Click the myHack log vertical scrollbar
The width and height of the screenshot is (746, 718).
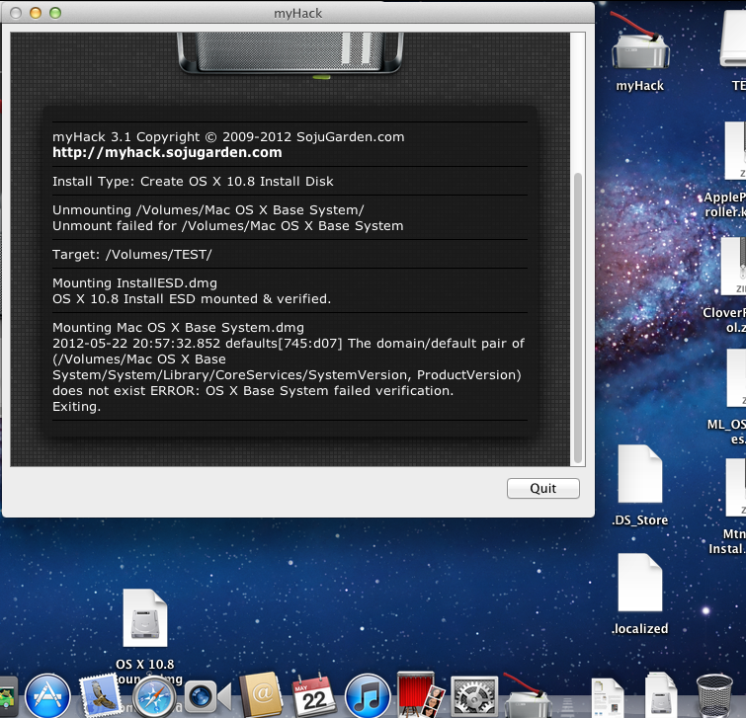coord(577,316)
